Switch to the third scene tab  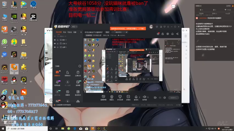pyautogui.click(x=70, y=32)
